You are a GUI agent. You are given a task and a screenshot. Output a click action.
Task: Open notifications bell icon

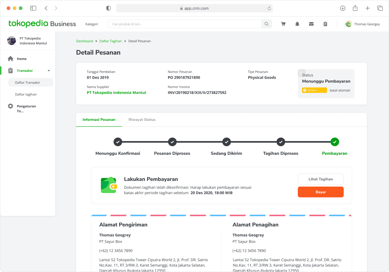coord(297,24)
